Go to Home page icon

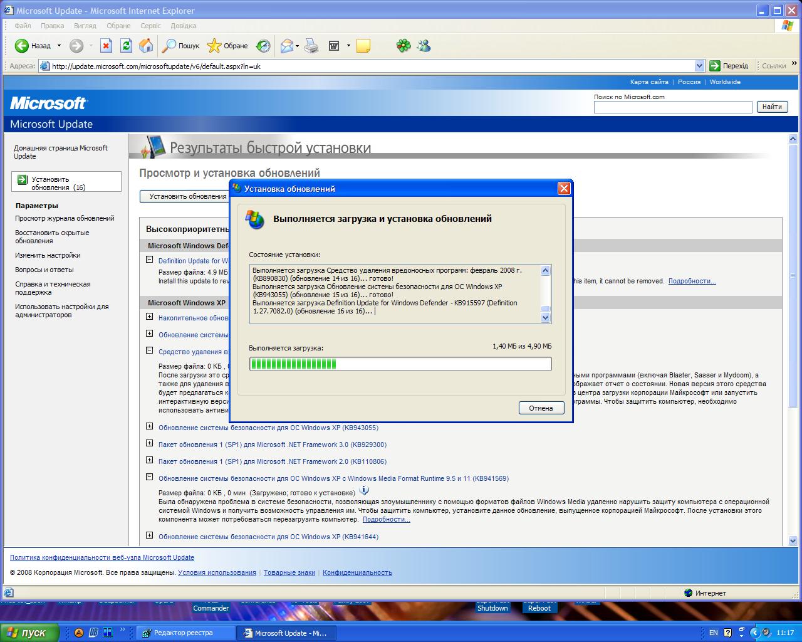click(x=146, y=46)
